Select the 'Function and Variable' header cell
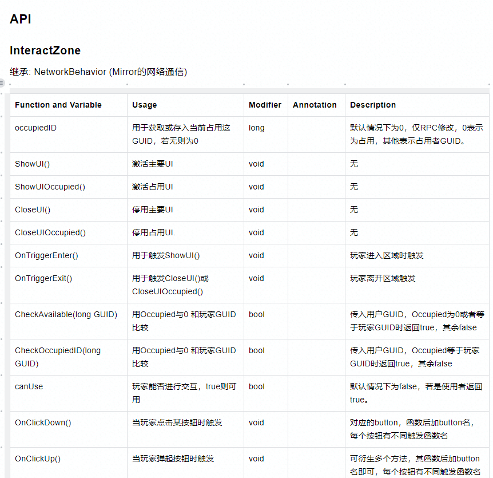The width and height of the screenshot is (493, 478). click(69, 105)
